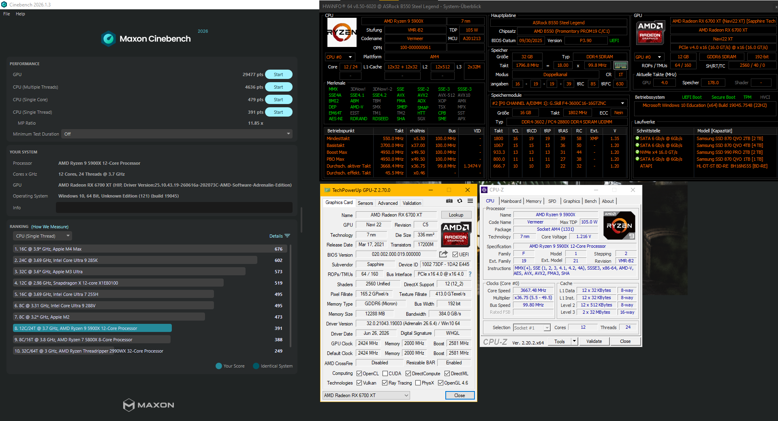Switch to the Sensors tab in GPU-Z
This screenshot has height=421, width=778.
click(365, 203)
